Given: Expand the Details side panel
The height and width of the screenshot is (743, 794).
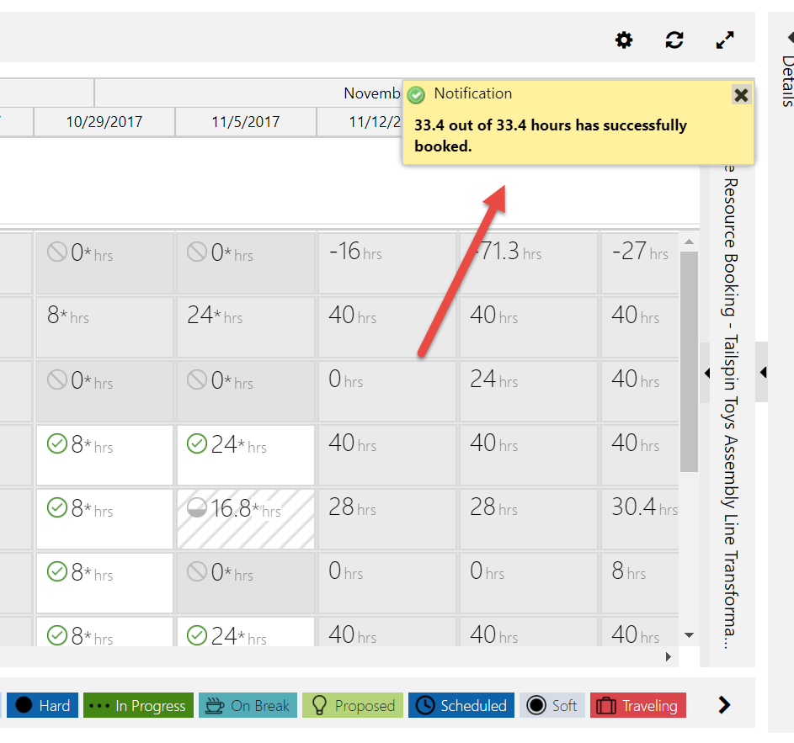Looking at the screenshot, I should (x=790, y=38).
